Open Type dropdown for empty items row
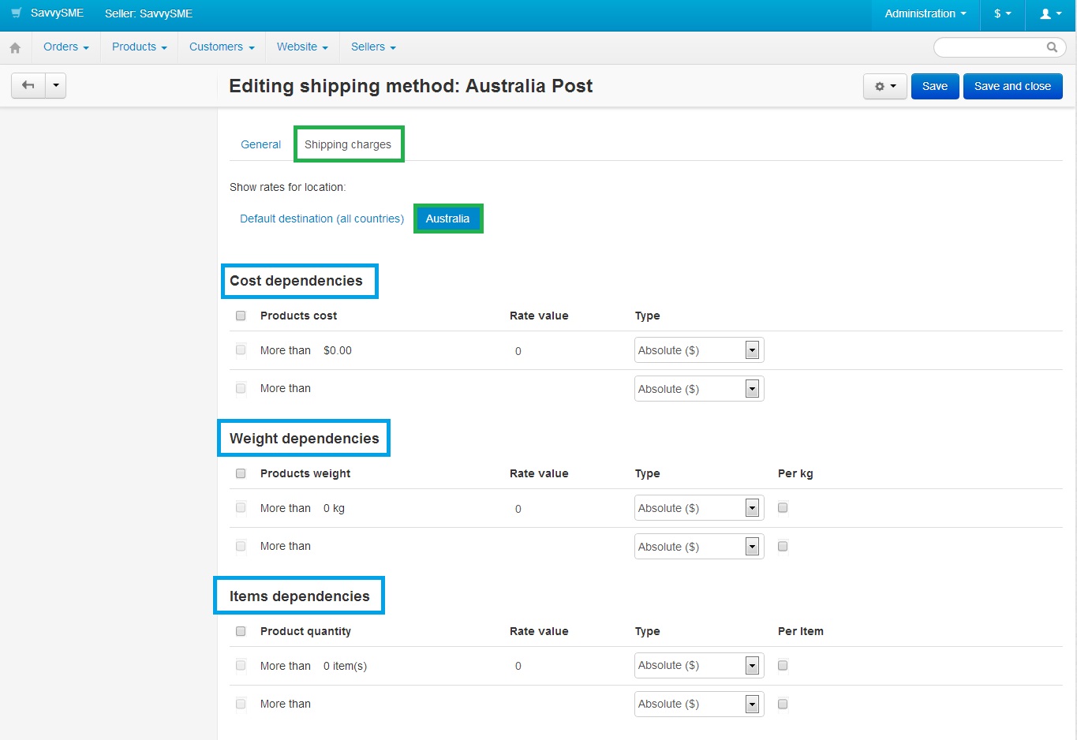The height and width of the screenshot is (740, 1077). pyautogui.click(x=698, y=704)
